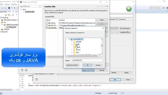Maximize the Project Explorer view
Viewport: 168px width, 95px height.
(16, 11)
